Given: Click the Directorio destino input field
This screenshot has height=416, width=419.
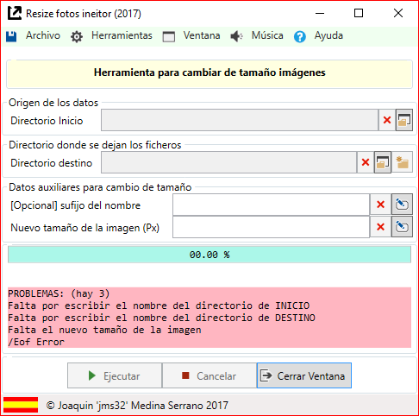Looking at the screenshot, I should point(228,162).
